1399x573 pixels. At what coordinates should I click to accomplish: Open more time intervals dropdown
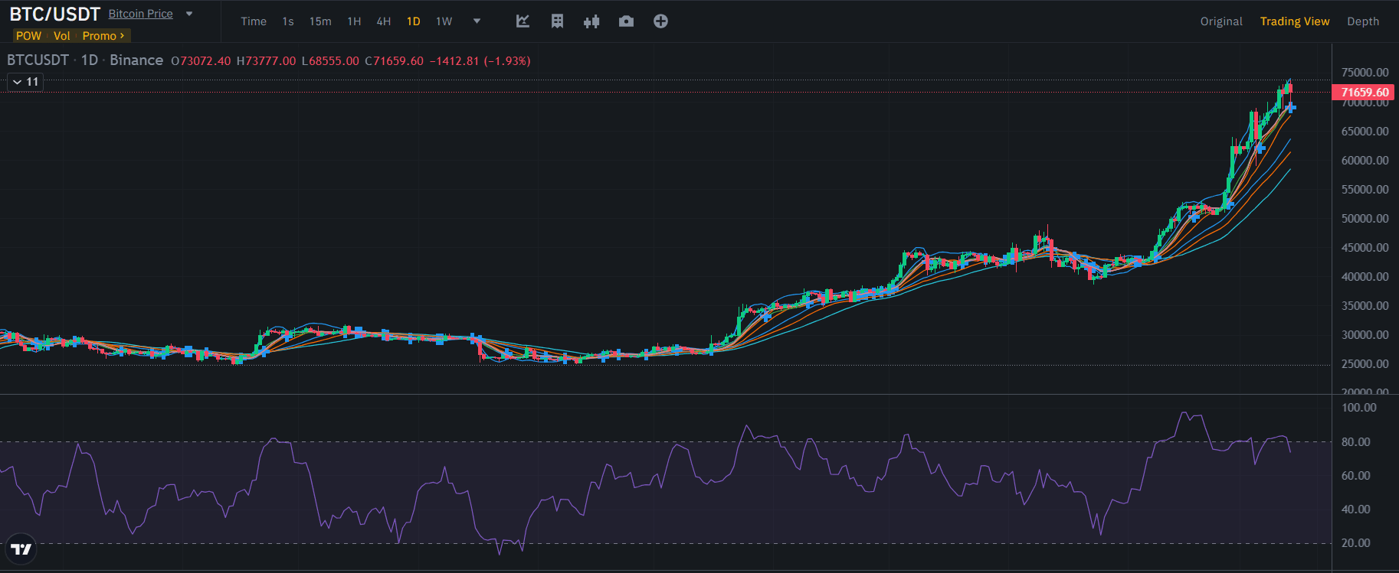(x=477, y=21)
